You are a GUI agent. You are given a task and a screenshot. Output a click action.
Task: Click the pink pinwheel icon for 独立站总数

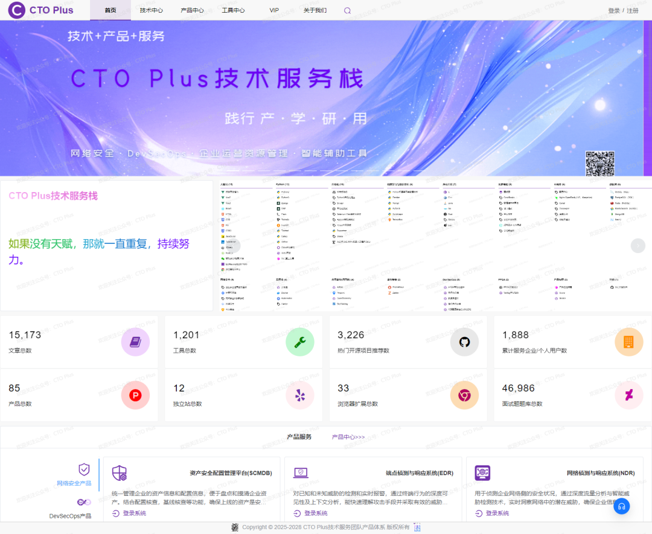tap(300, 395)
